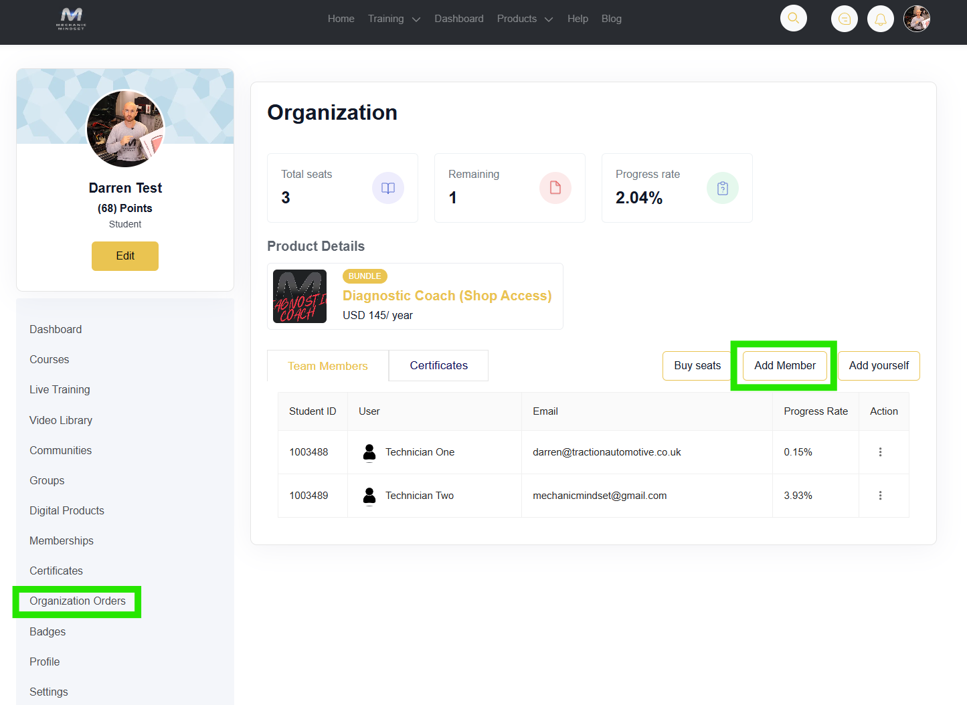This screenshot has width=967, height=705.
Task: Click the Total seats book icon
Action: point(387,188)
